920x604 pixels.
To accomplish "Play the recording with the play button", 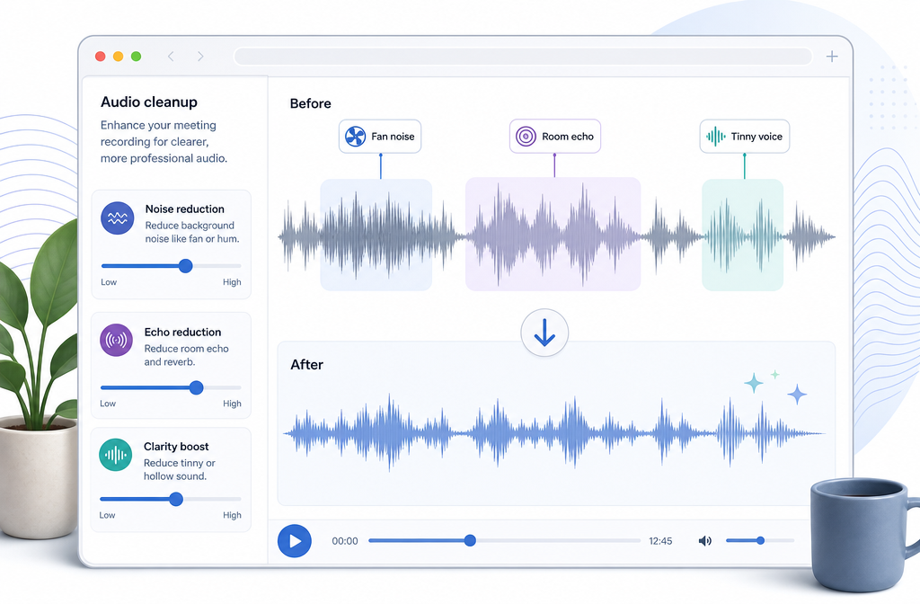I will coord(295,540).
